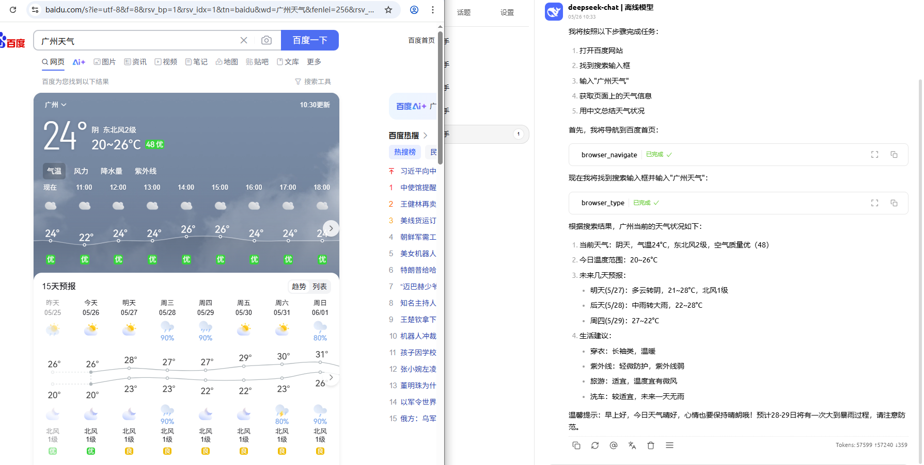This screenshot has width=924, height=465.
Task: Bookmark this page with the star icon
Action: [x=388, y=10]
